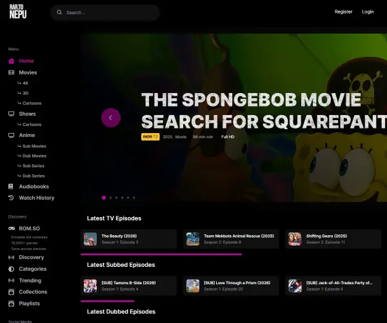
Task: Open Movies via its film strip icon
Action: click(12, 72)
